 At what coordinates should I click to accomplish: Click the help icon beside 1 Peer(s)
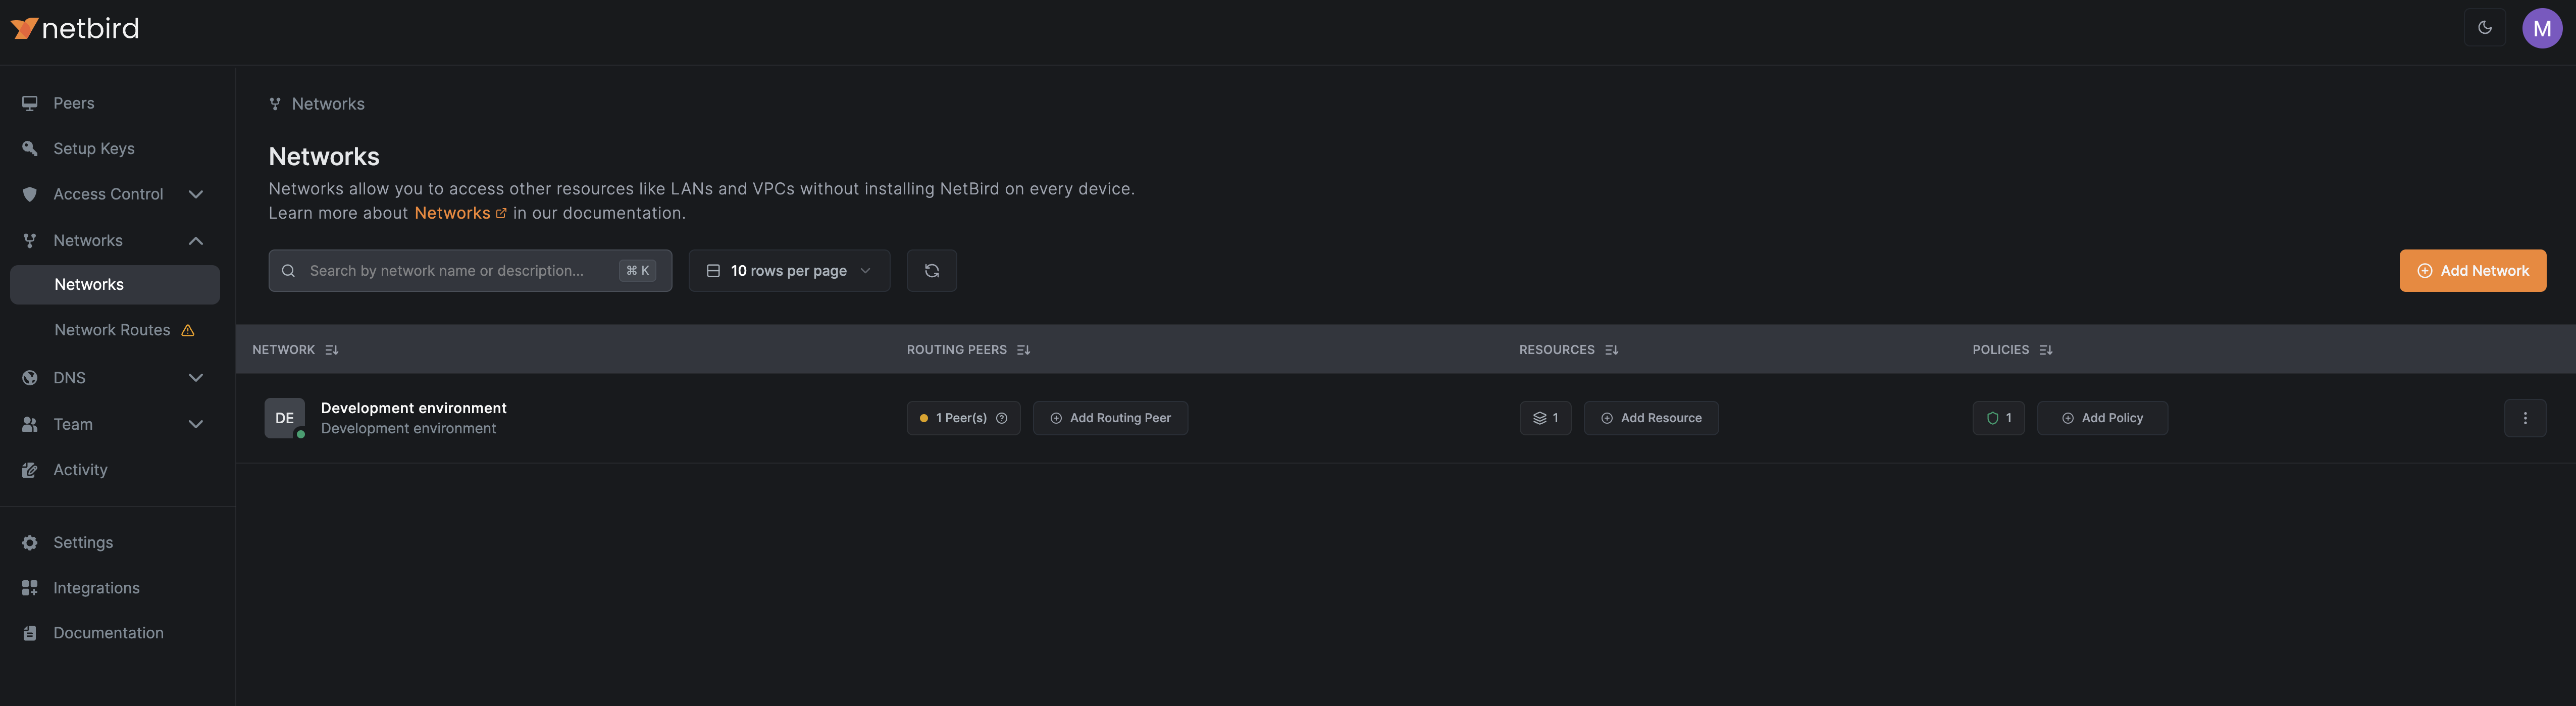tap(1001, 418)
